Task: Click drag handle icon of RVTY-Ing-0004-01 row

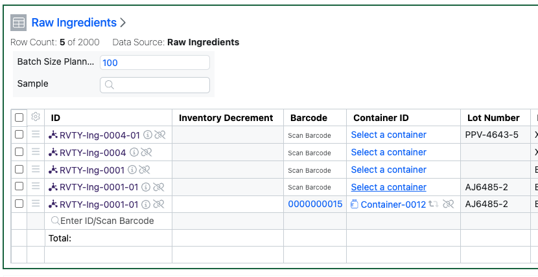Action: 36,134
